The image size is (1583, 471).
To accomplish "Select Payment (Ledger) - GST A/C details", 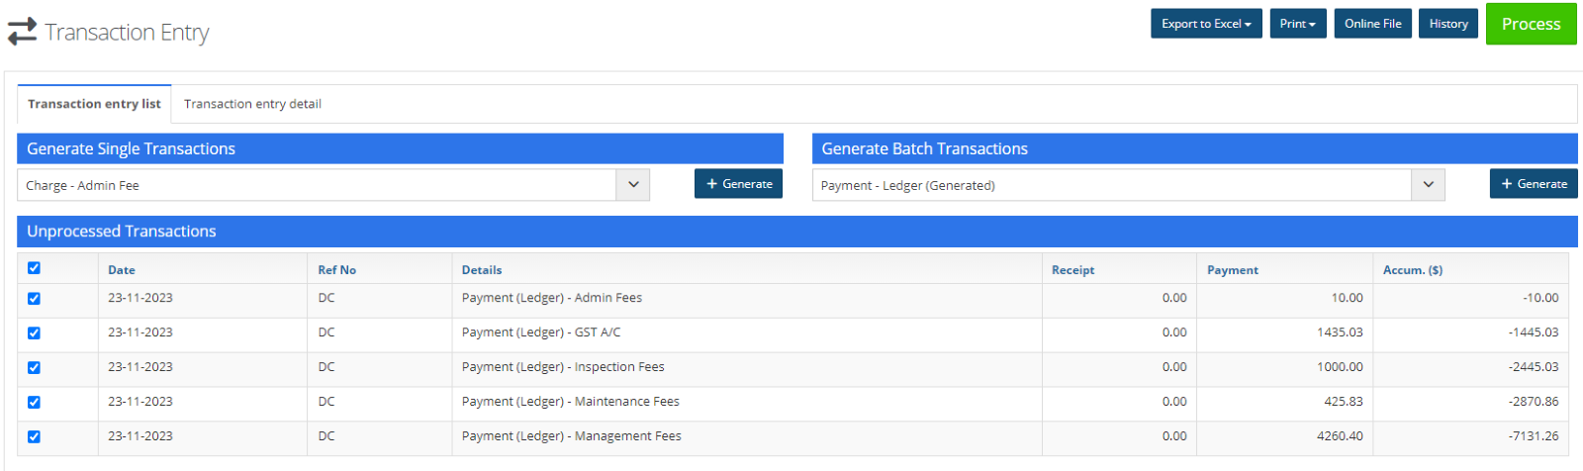I will (x=541, y=332).
